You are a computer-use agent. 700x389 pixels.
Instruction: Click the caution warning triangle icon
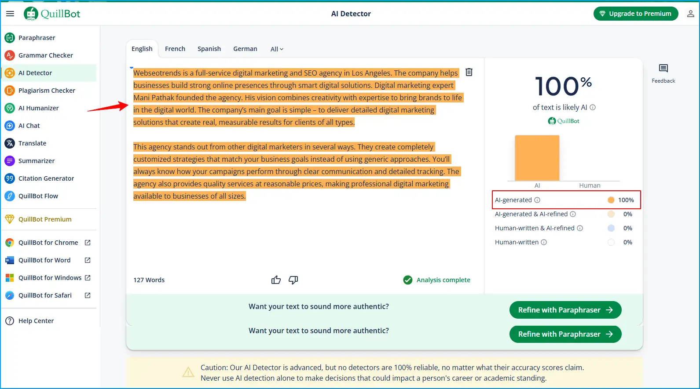click(188, 372)
